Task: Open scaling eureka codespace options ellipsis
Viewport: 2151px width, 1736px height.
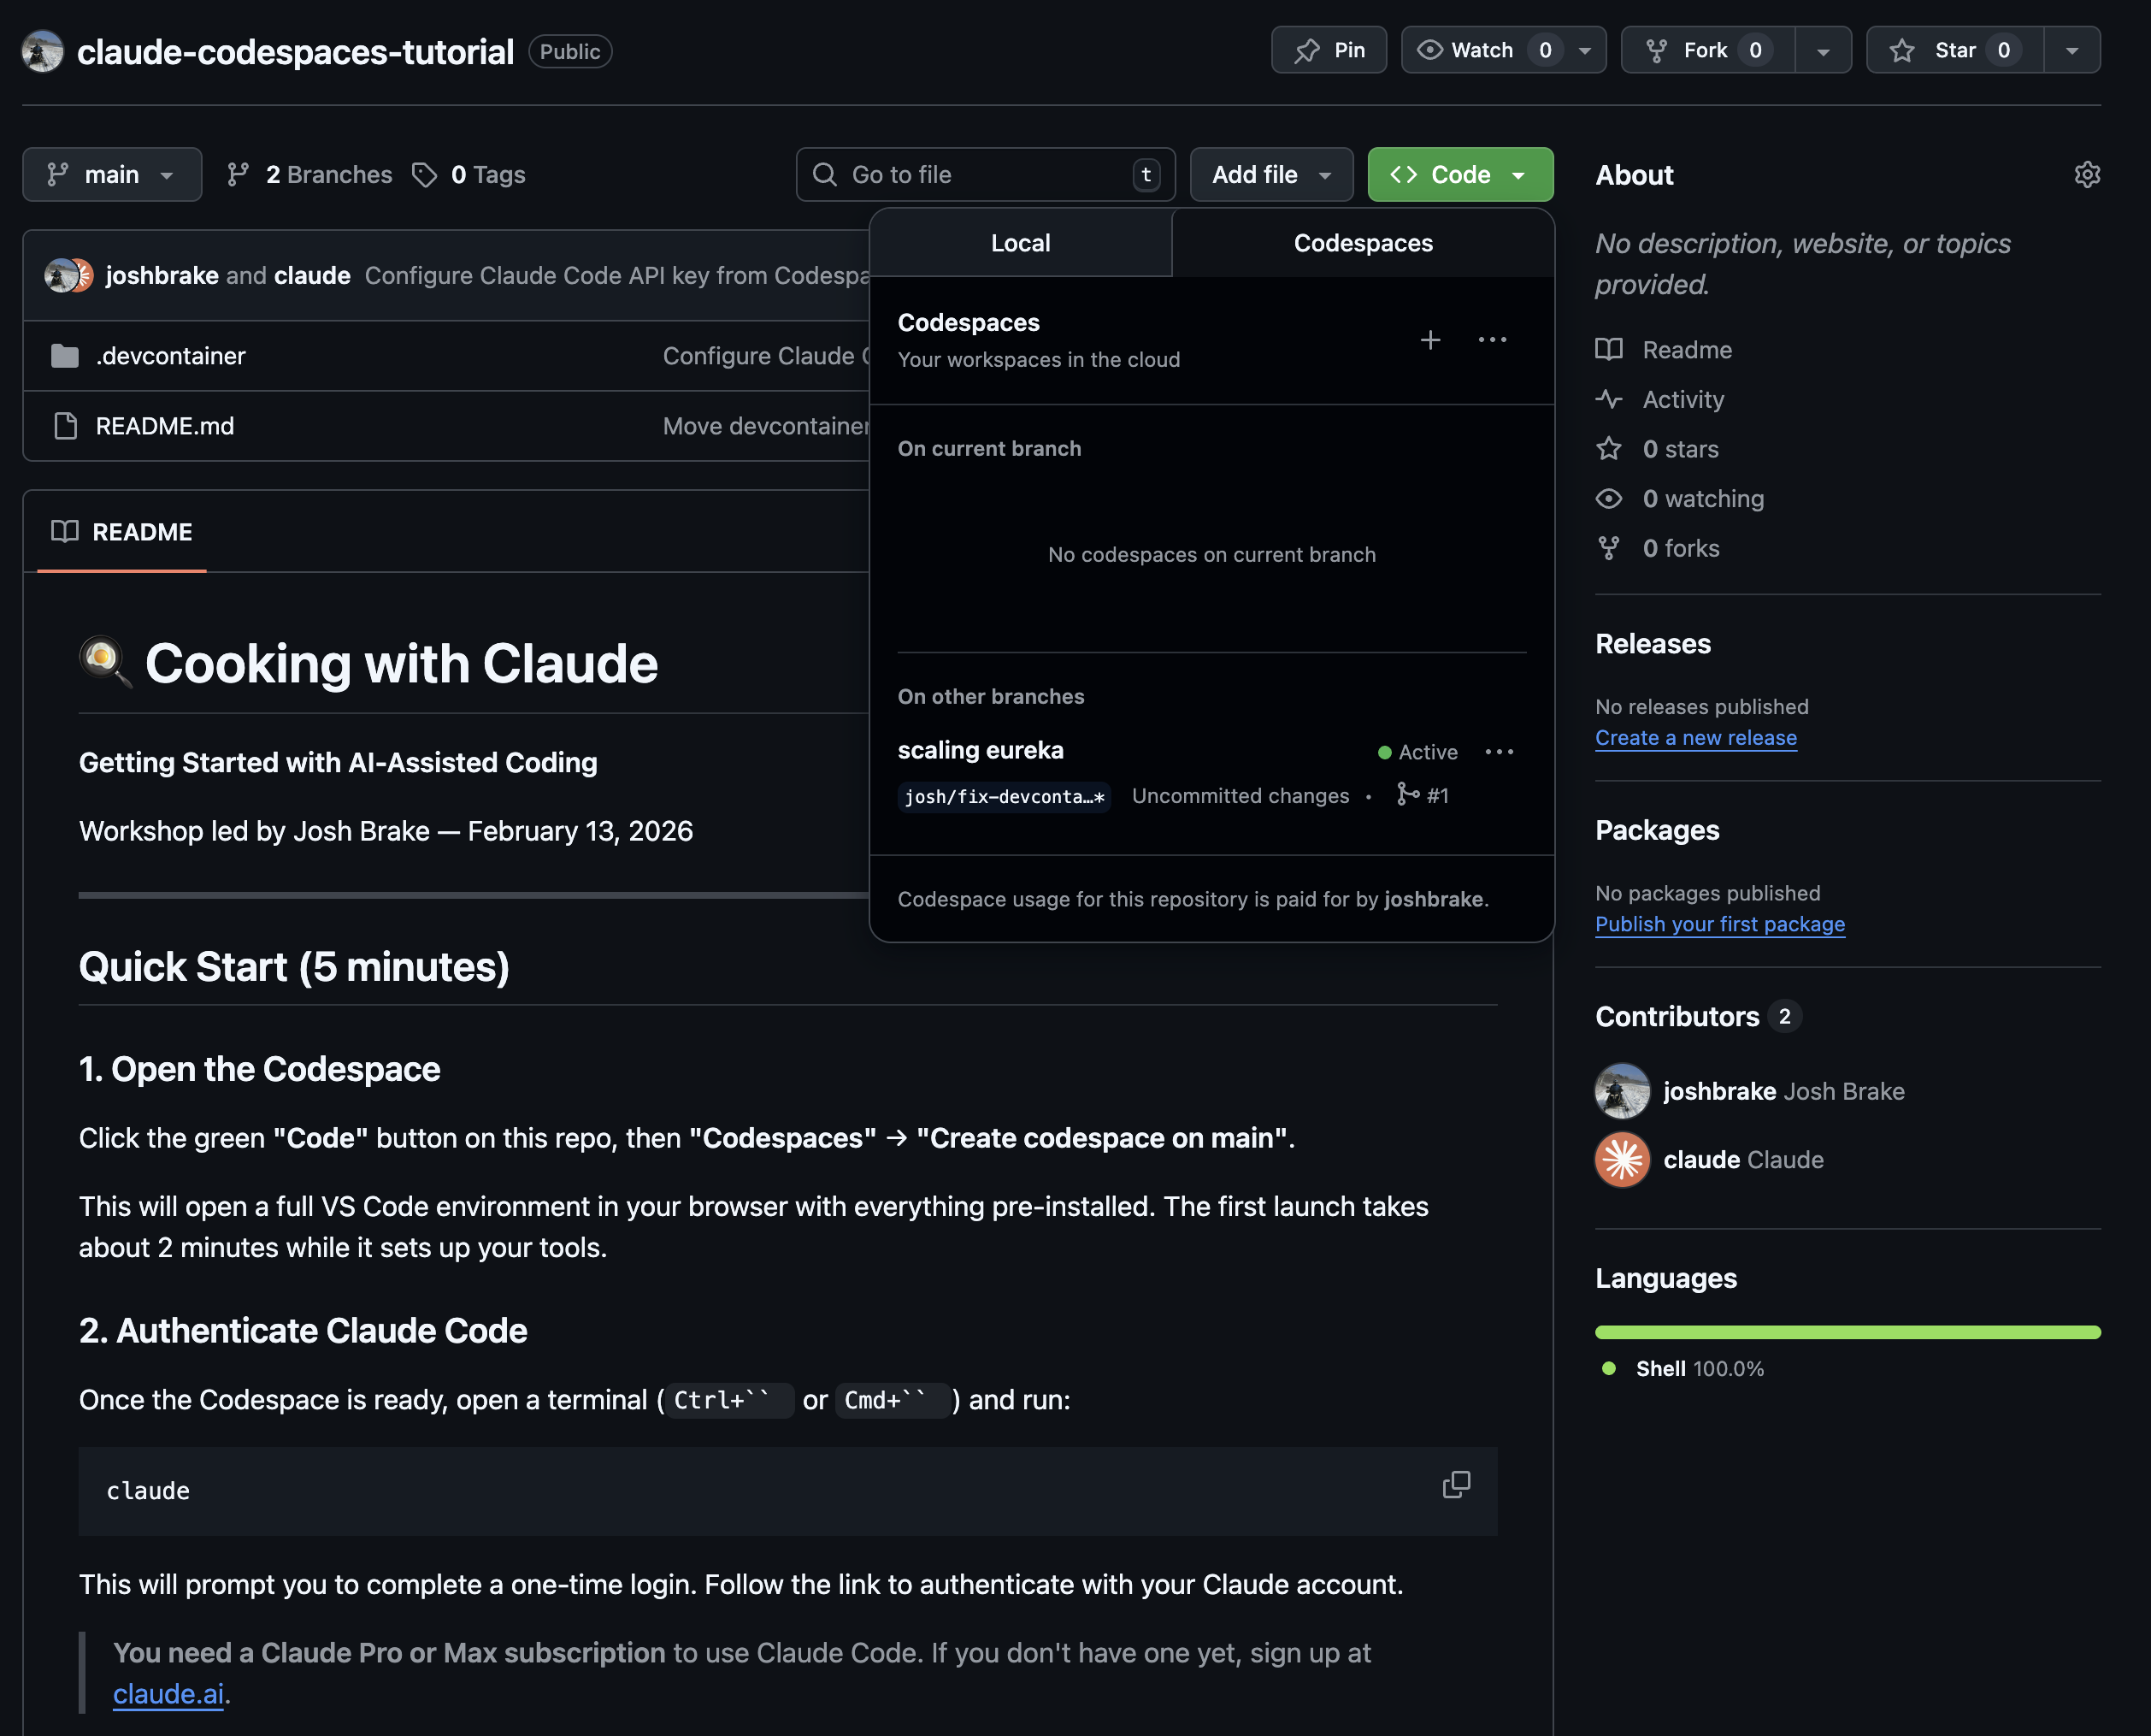Action: pos(1500,752)
